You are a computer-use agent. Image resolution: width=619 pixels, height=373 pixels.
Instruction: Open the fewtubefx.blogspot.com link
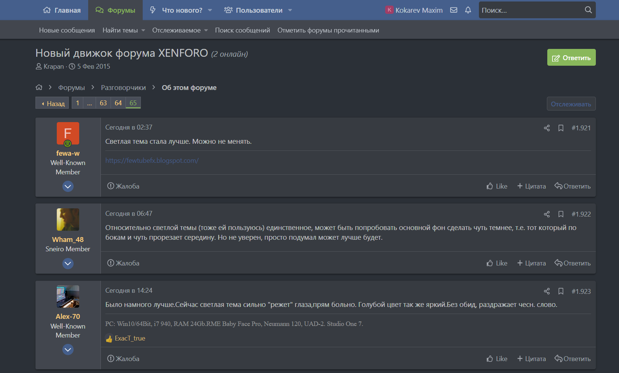click(152, 161)
